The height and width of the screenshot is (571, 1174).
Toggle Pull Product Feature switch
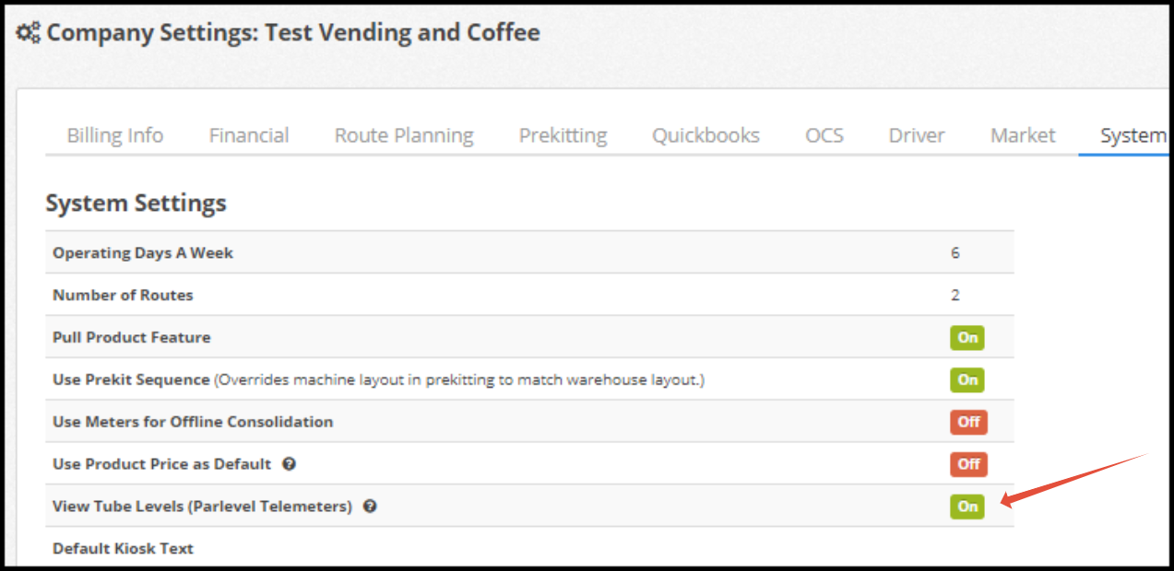(x=967, y=337)
